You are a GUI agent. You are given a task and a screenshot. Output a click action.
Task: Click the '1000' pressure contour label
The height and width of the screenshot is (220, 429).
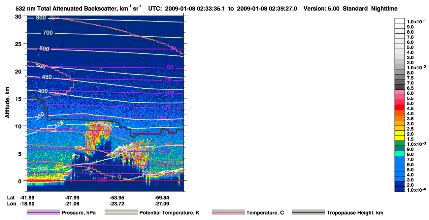101,180
